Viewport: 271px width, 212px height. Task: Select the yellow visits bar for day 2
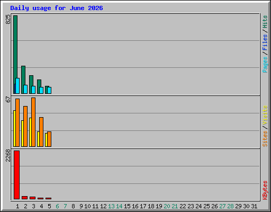22,134
